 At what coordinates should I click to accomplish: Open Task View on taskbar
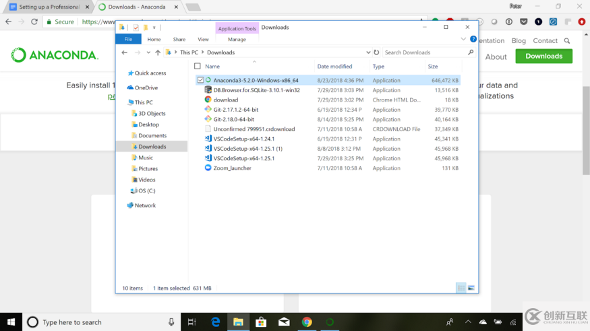pyautogui.click(x=192, y=322)
